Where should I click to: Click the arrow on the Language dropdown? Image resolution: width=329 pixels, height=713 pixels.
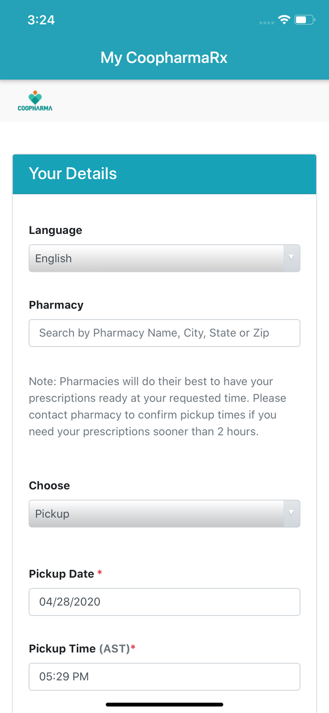(291, 258)
